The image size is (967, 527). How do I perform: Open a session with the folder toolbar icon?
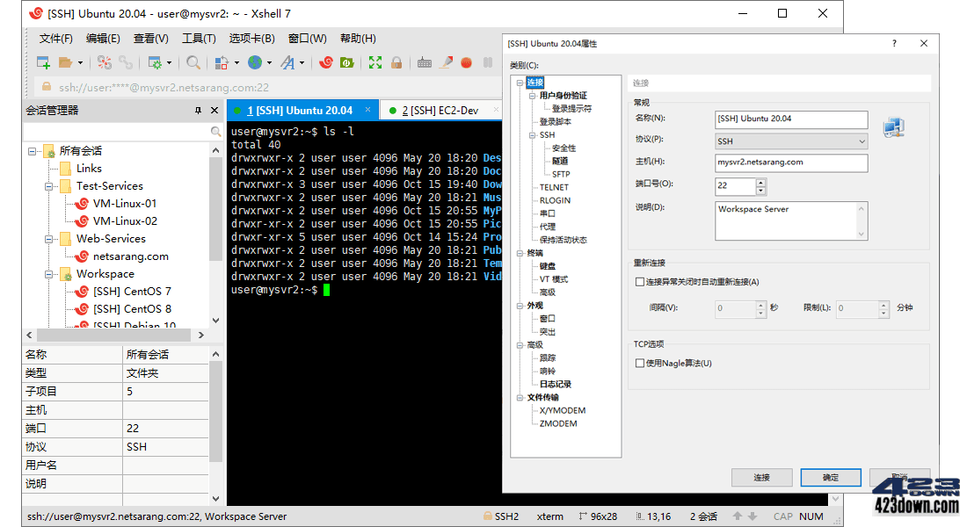[67, 62]
